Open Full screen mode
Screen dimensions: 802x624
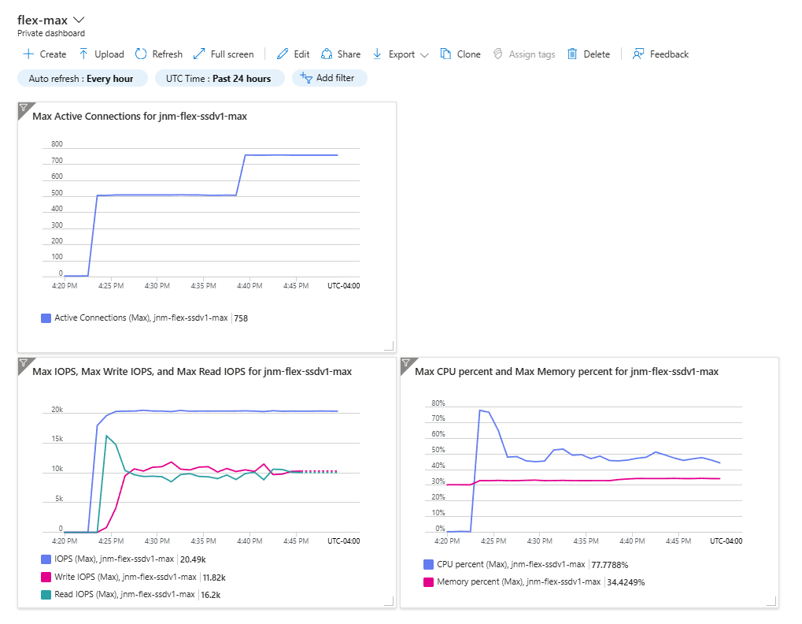(x=224, y=54)
